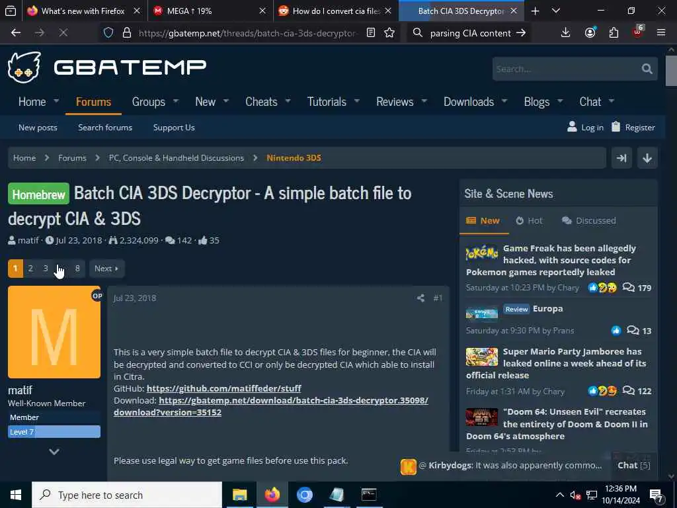Open File Explorer from the taskbar
677x508 pixels.
pyautogui.click(x=239, y=495)
